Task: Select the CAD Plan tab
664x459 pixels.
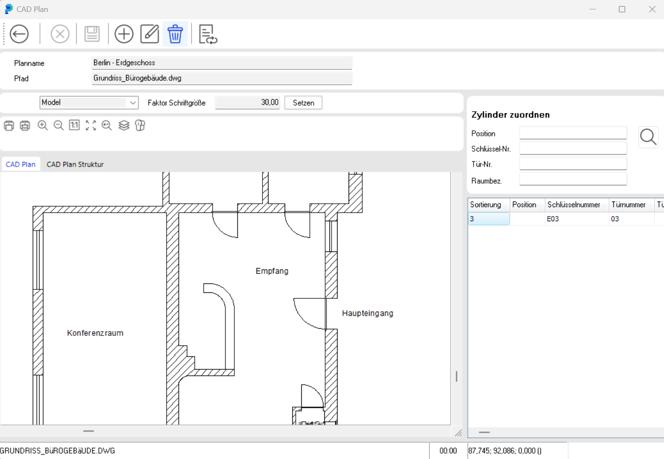Action: point(20,165)
